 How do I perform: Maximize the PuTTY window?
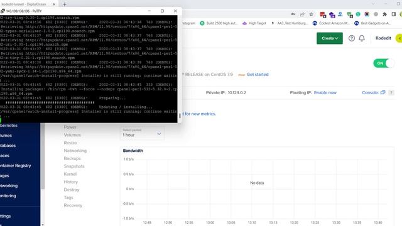[162, 11]
